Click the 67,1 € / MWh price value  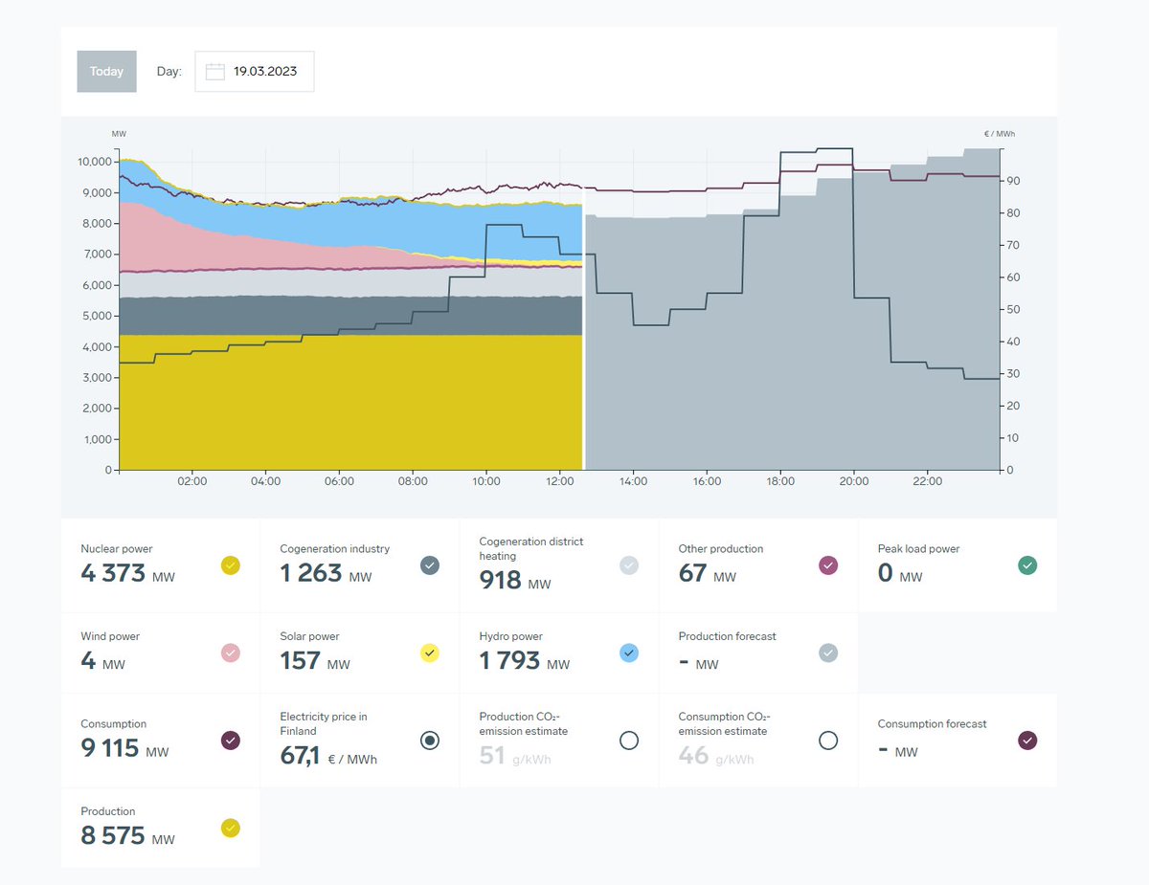click(328, 755)
